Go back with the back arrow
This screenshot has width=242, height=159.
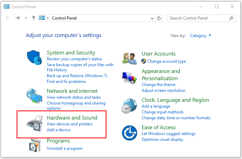tap(8, 18)
